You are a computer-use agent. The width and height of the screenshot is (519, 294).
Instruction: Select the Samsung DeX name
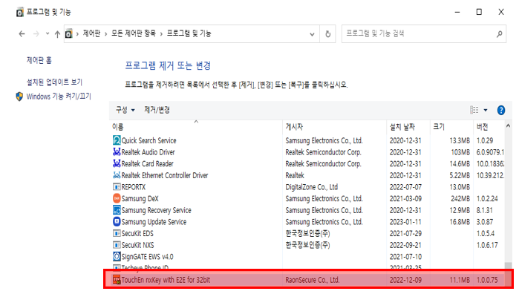coord(140,198)
